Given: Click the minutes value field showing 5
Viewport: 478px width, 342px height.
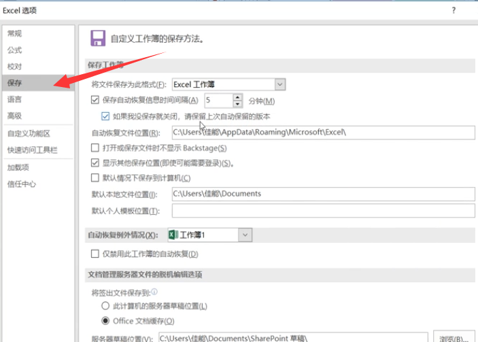Looking at the screenshot, I should coord(218,101).
